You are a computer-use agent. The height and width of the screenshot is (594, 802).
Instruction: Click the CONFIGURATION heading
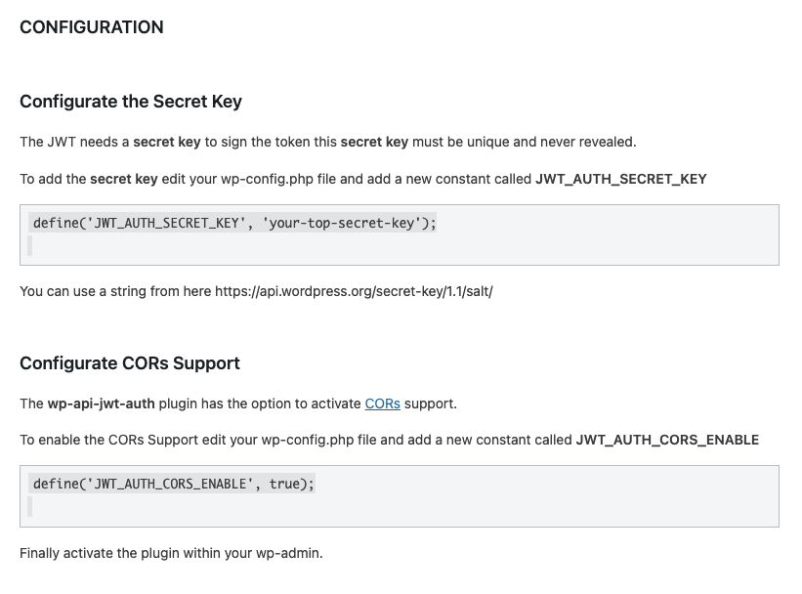[92, 27]
